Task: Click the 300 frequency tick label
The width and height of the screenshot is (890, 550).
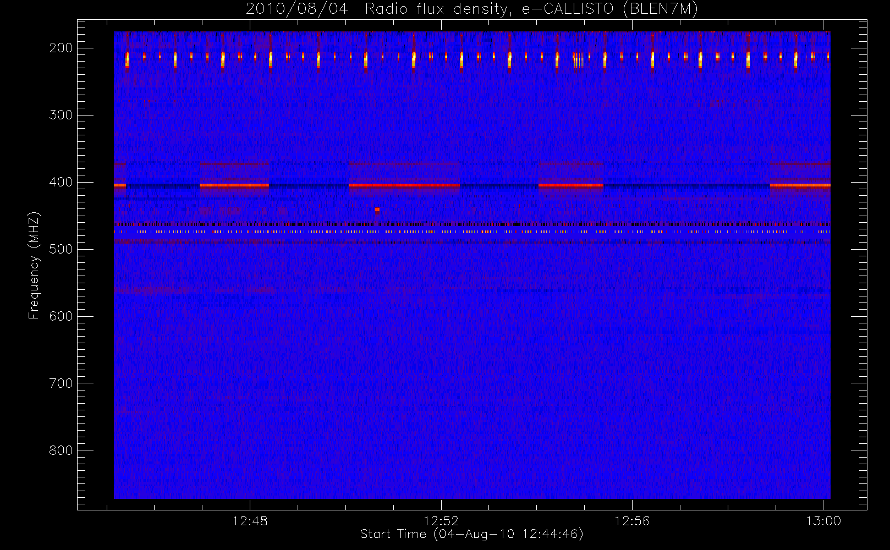Action: (x=61, y=115)
